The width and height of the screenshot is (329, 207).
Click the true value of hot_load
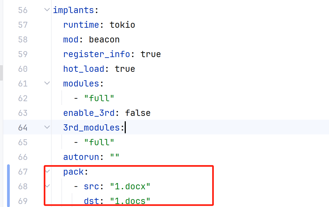pyautogui.click(x=125, y=69)
